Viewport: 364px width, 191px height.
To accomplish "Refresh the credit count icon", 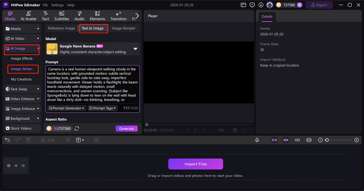I will point(77,128).
